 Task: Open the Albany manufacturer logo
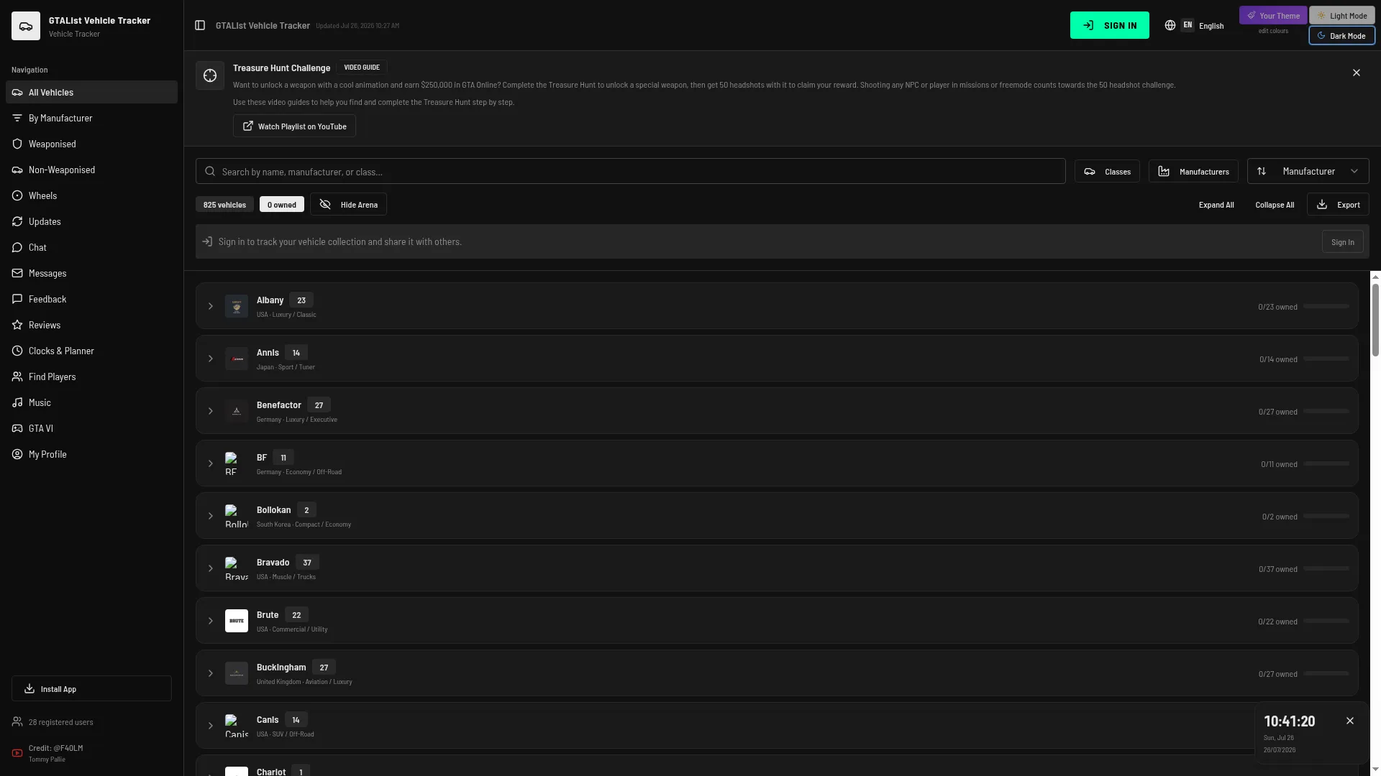pos(237,306)
